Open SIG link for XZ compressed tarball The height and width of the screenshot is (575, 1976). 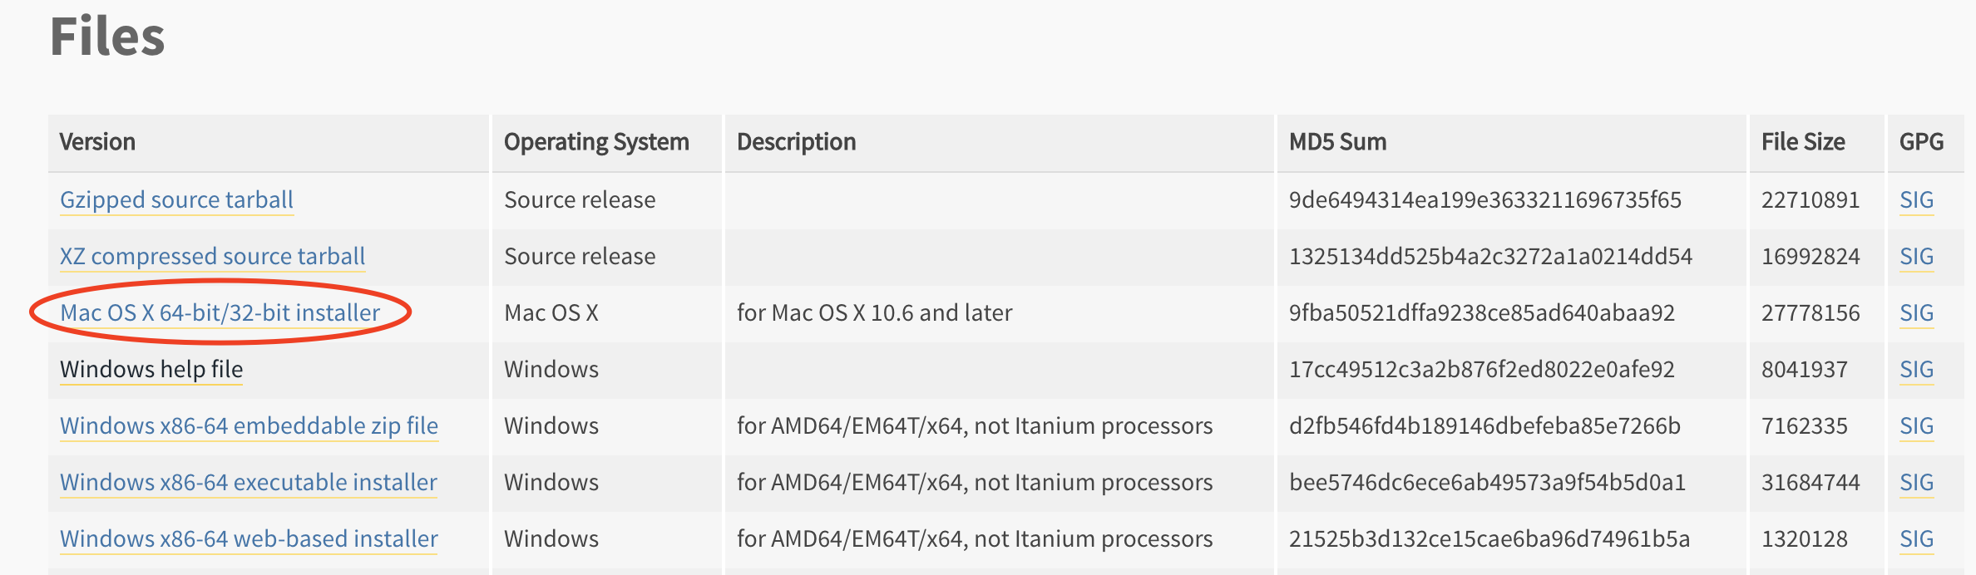[1916, 257]
